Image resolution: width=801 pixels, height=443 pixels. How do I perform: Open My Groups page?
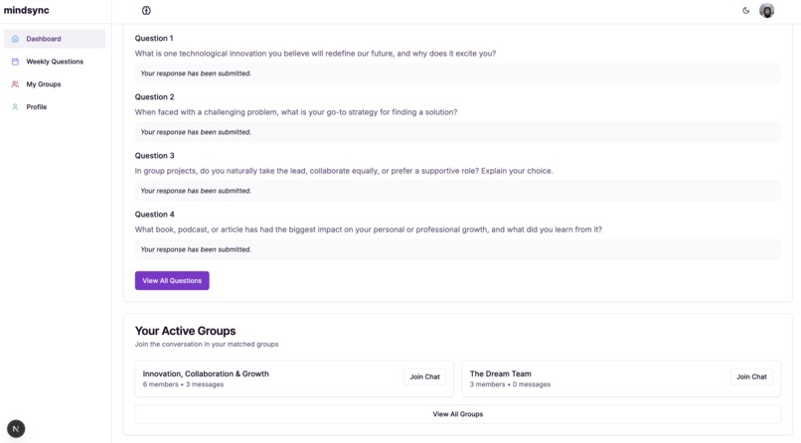pyautogui.click(x=55, y=84)
